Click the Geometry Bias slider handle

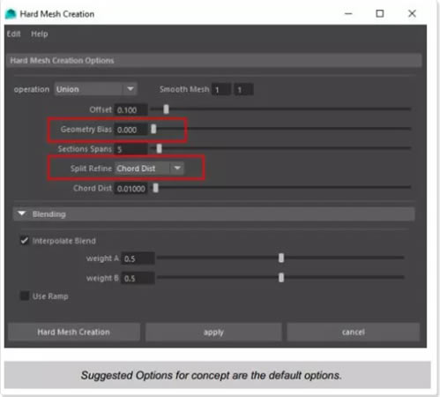pos(153,129)
